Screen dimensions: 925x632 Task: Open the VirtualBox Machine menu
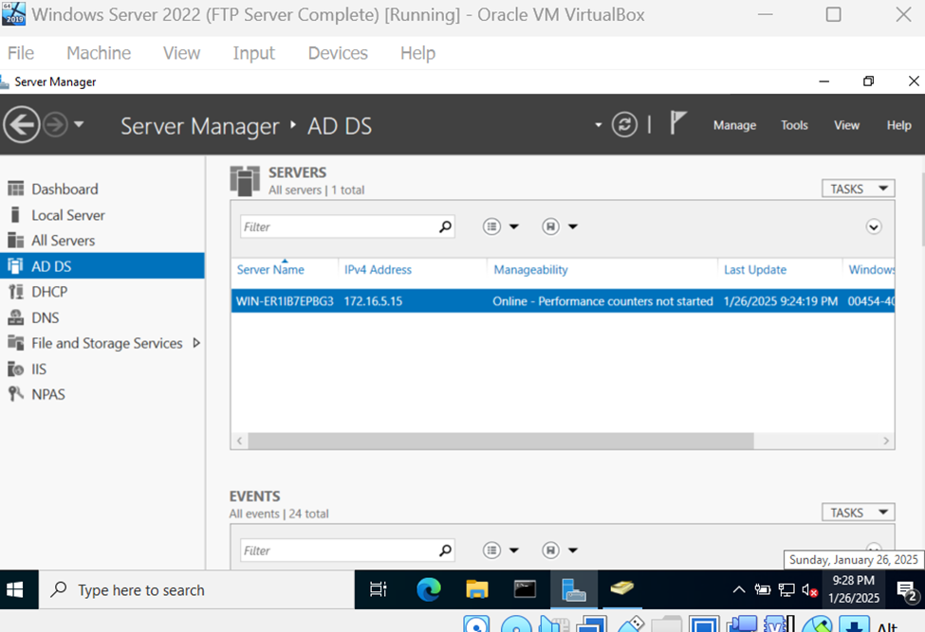click(99, 53)
